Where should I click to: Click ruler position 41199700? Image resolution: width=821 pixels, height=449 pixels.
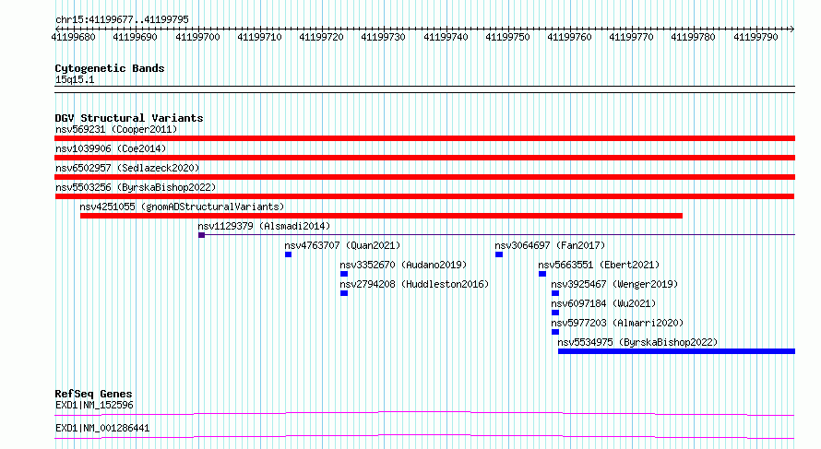(197, 37)
